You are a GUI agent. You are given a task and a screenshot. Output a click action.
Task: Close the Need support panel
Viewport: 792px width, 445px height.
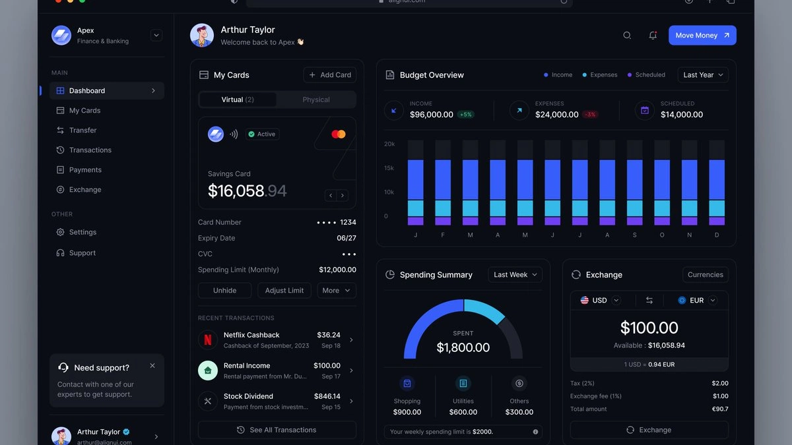(152, 365)
